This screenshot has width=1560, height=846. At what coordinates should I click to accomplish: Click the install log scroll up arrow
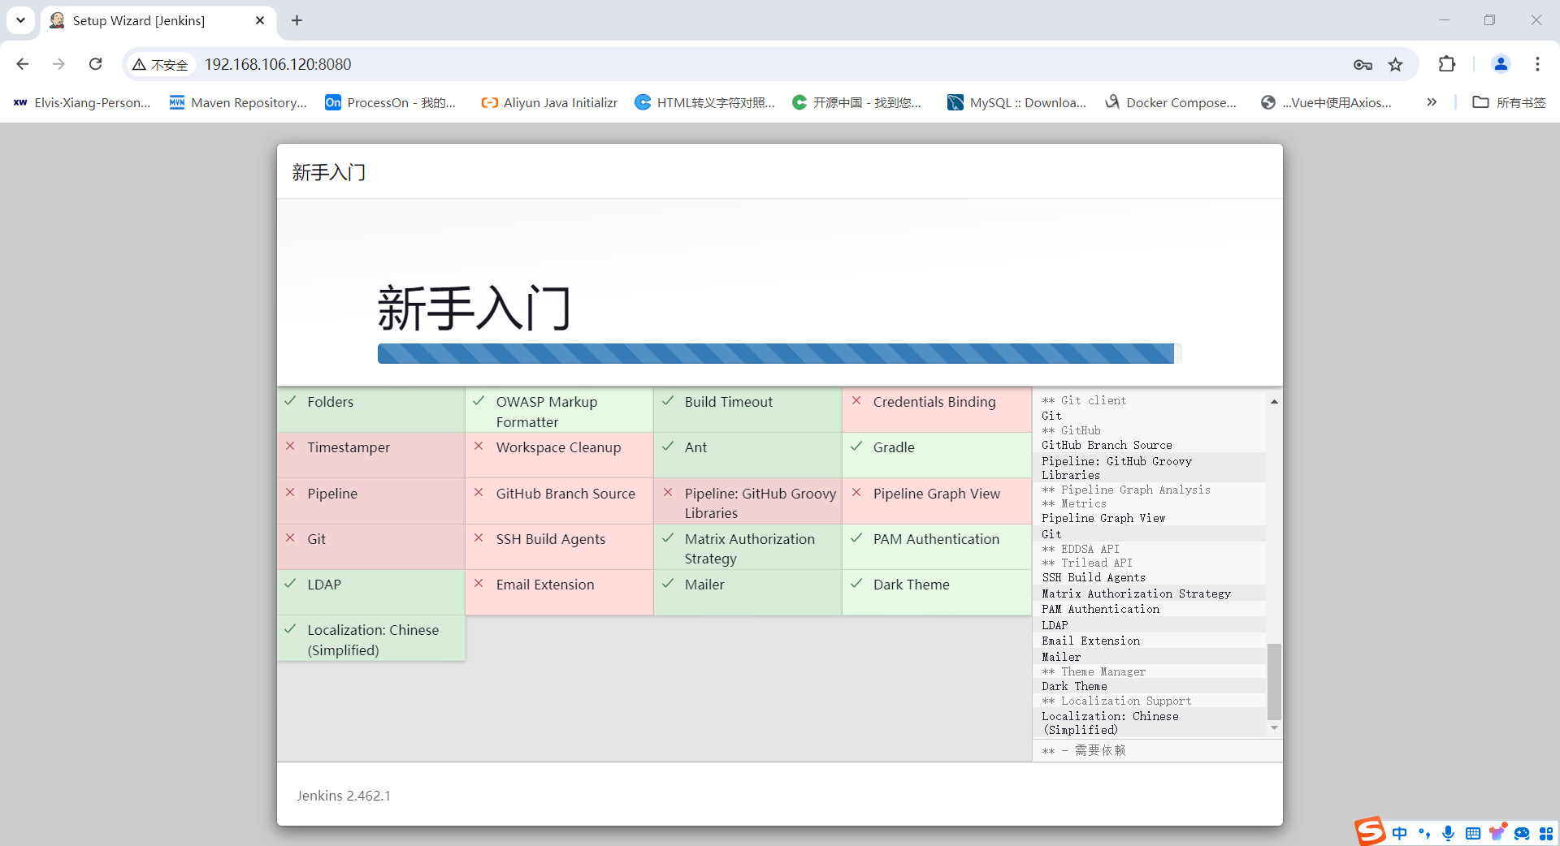1274,401
